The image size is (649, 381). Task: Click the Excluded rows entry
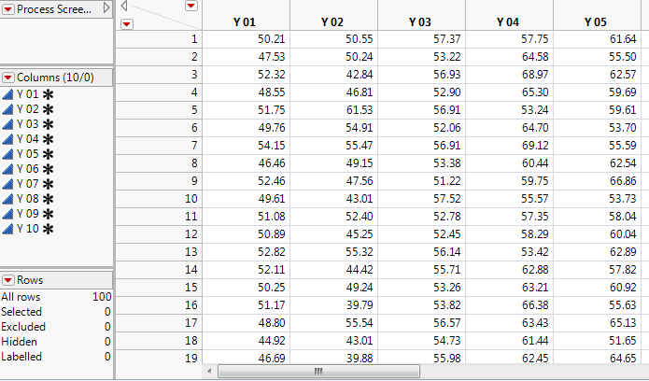(56, 327)
